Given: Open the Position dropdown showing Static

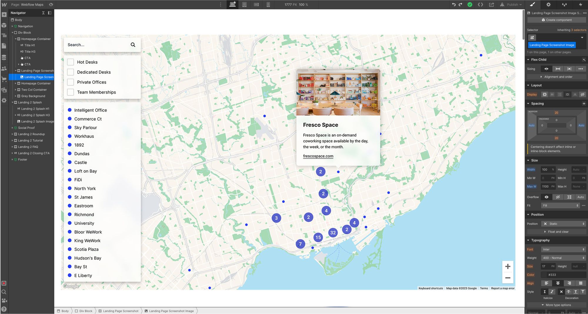Looking at the screenshot, I should pos(563,224).
